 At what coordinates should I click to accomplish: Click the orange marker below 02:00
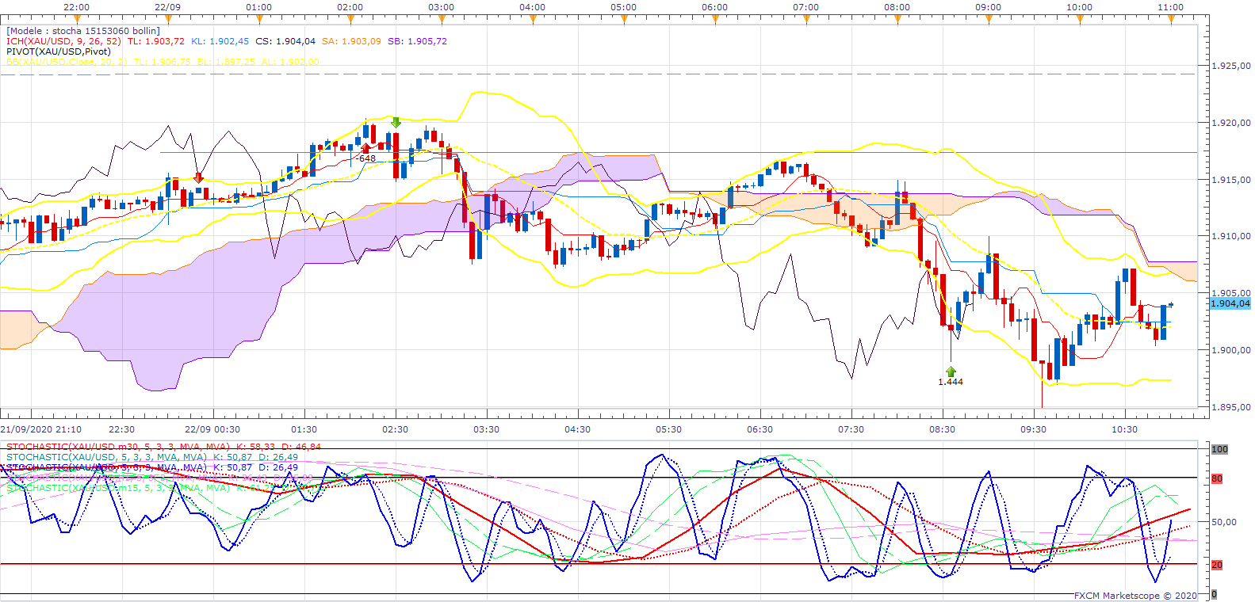tap(350, 17)
